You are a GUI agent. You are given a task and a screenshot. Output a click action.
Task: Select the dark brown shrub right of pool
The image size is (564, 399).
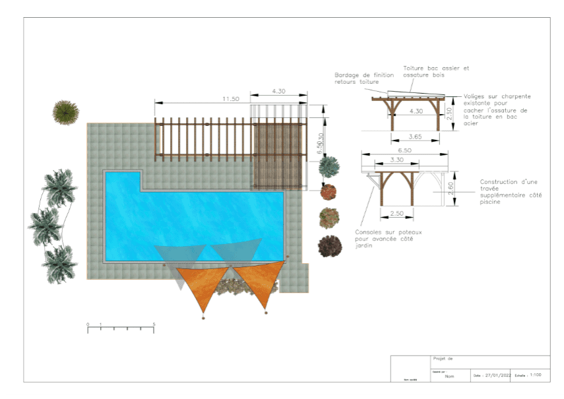click(329, 246)
